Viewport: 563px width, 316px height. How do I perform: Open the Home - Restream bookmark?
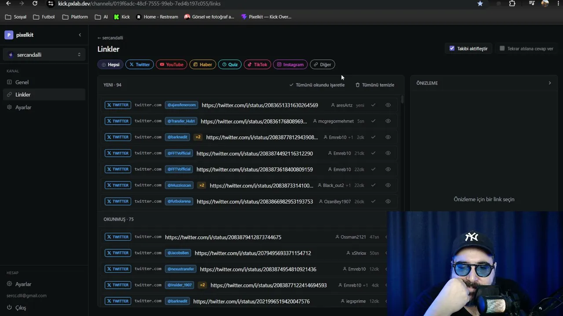pyautogui.click(x=157, y=17)
